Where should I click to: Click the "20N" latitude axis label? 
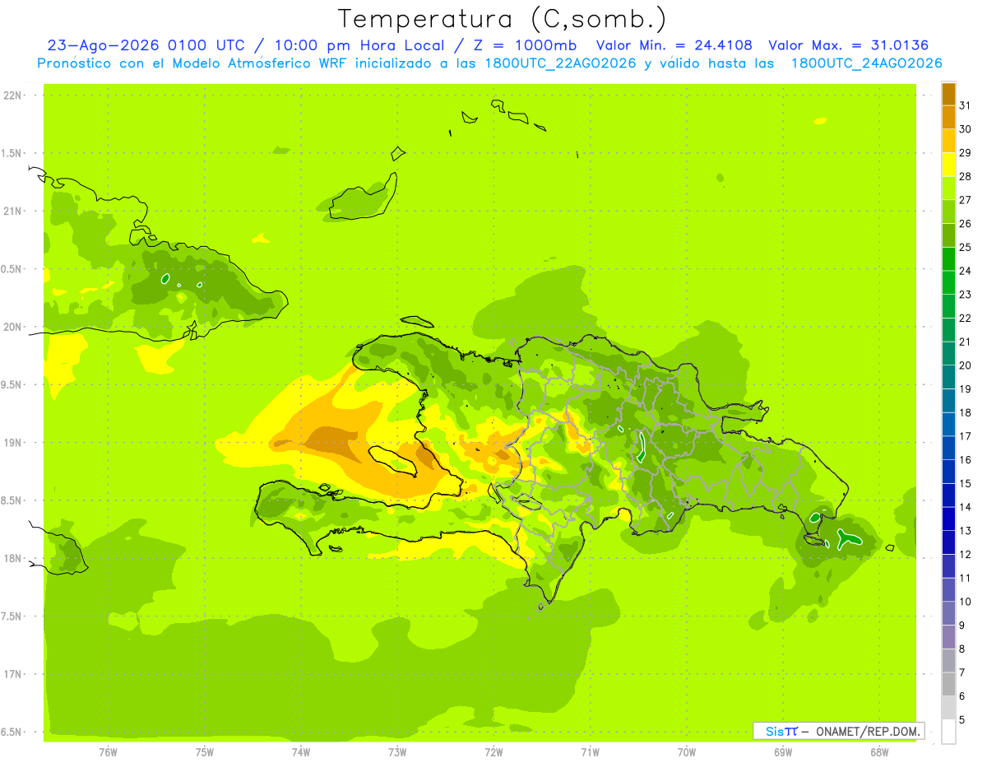click(x=12, y=327)
